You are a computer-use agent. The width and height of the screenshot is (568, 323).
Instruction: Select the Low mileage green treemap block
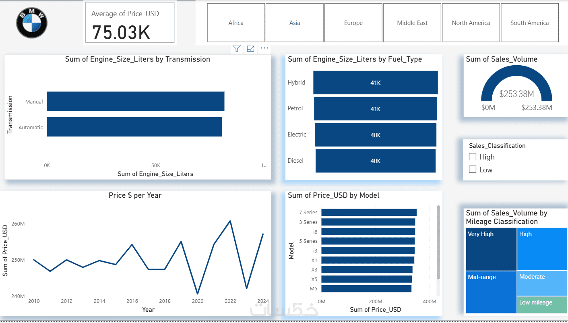click(x=542, y=305)
